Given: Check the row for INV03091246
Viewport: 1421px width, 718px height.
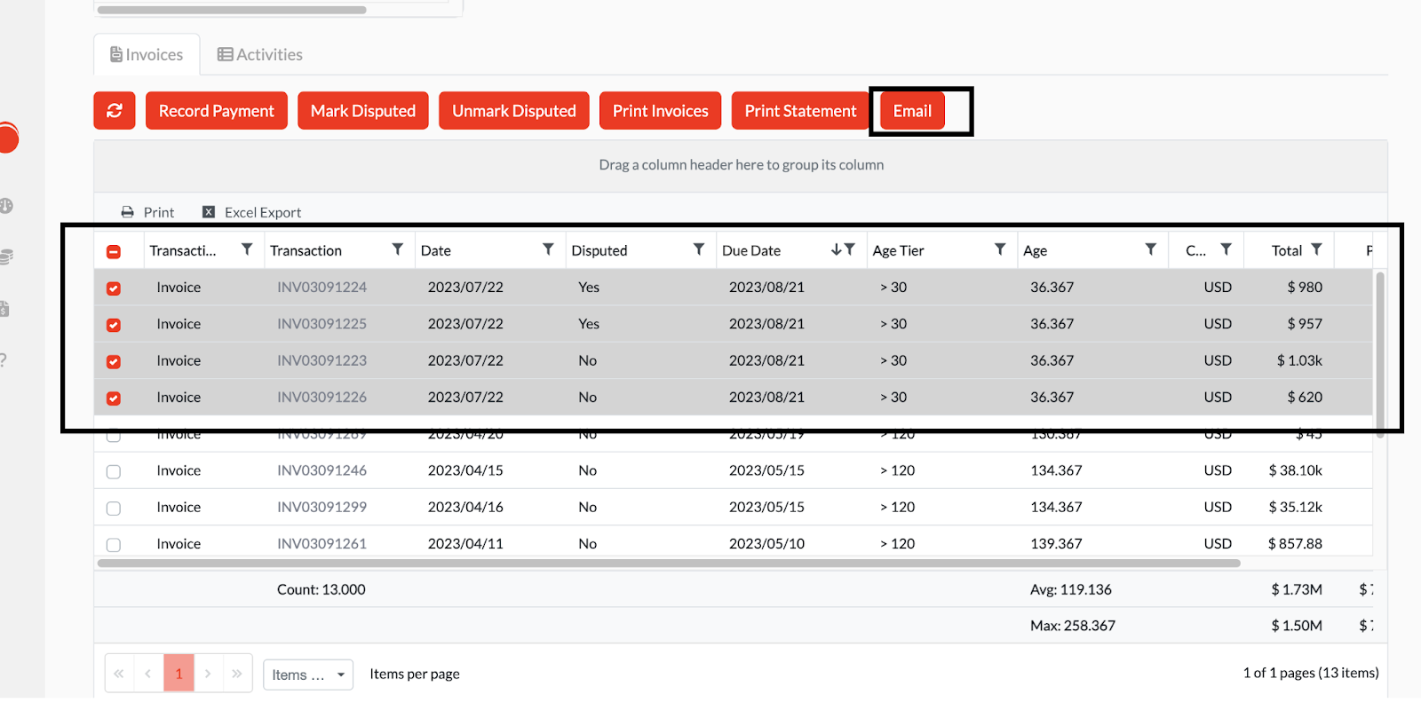Looking at the screenshot, I should point(114,472).
